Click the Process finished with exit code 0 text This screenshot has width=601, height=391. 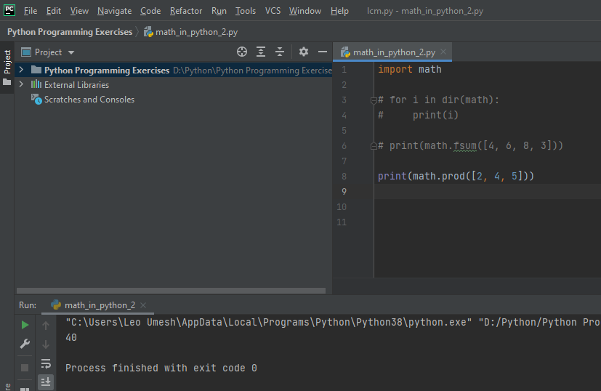161,368
